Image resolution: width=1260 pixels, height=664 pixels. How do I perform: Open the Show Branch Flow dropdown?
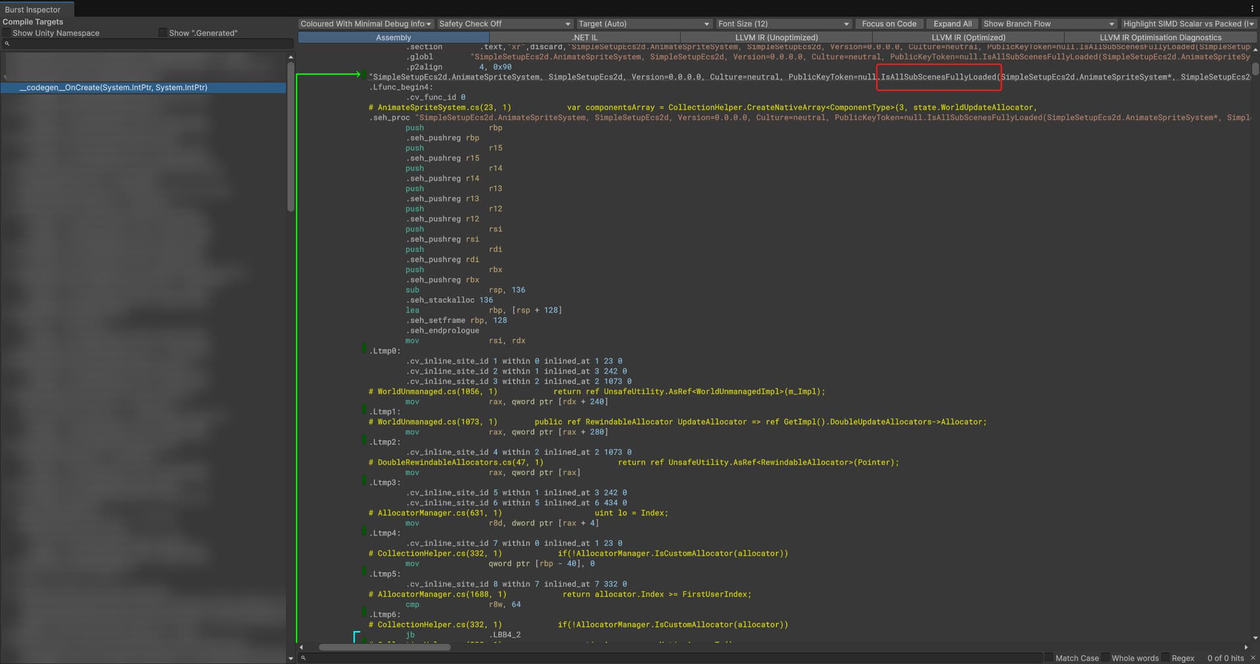pos(1049,24)
